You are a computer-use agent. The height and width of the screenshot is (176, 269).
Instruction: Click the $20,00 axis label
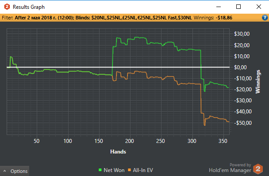(x=242, y=45)
